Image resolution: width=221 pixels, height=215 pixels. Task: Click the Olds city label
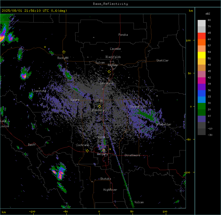(x=99, y=101)
